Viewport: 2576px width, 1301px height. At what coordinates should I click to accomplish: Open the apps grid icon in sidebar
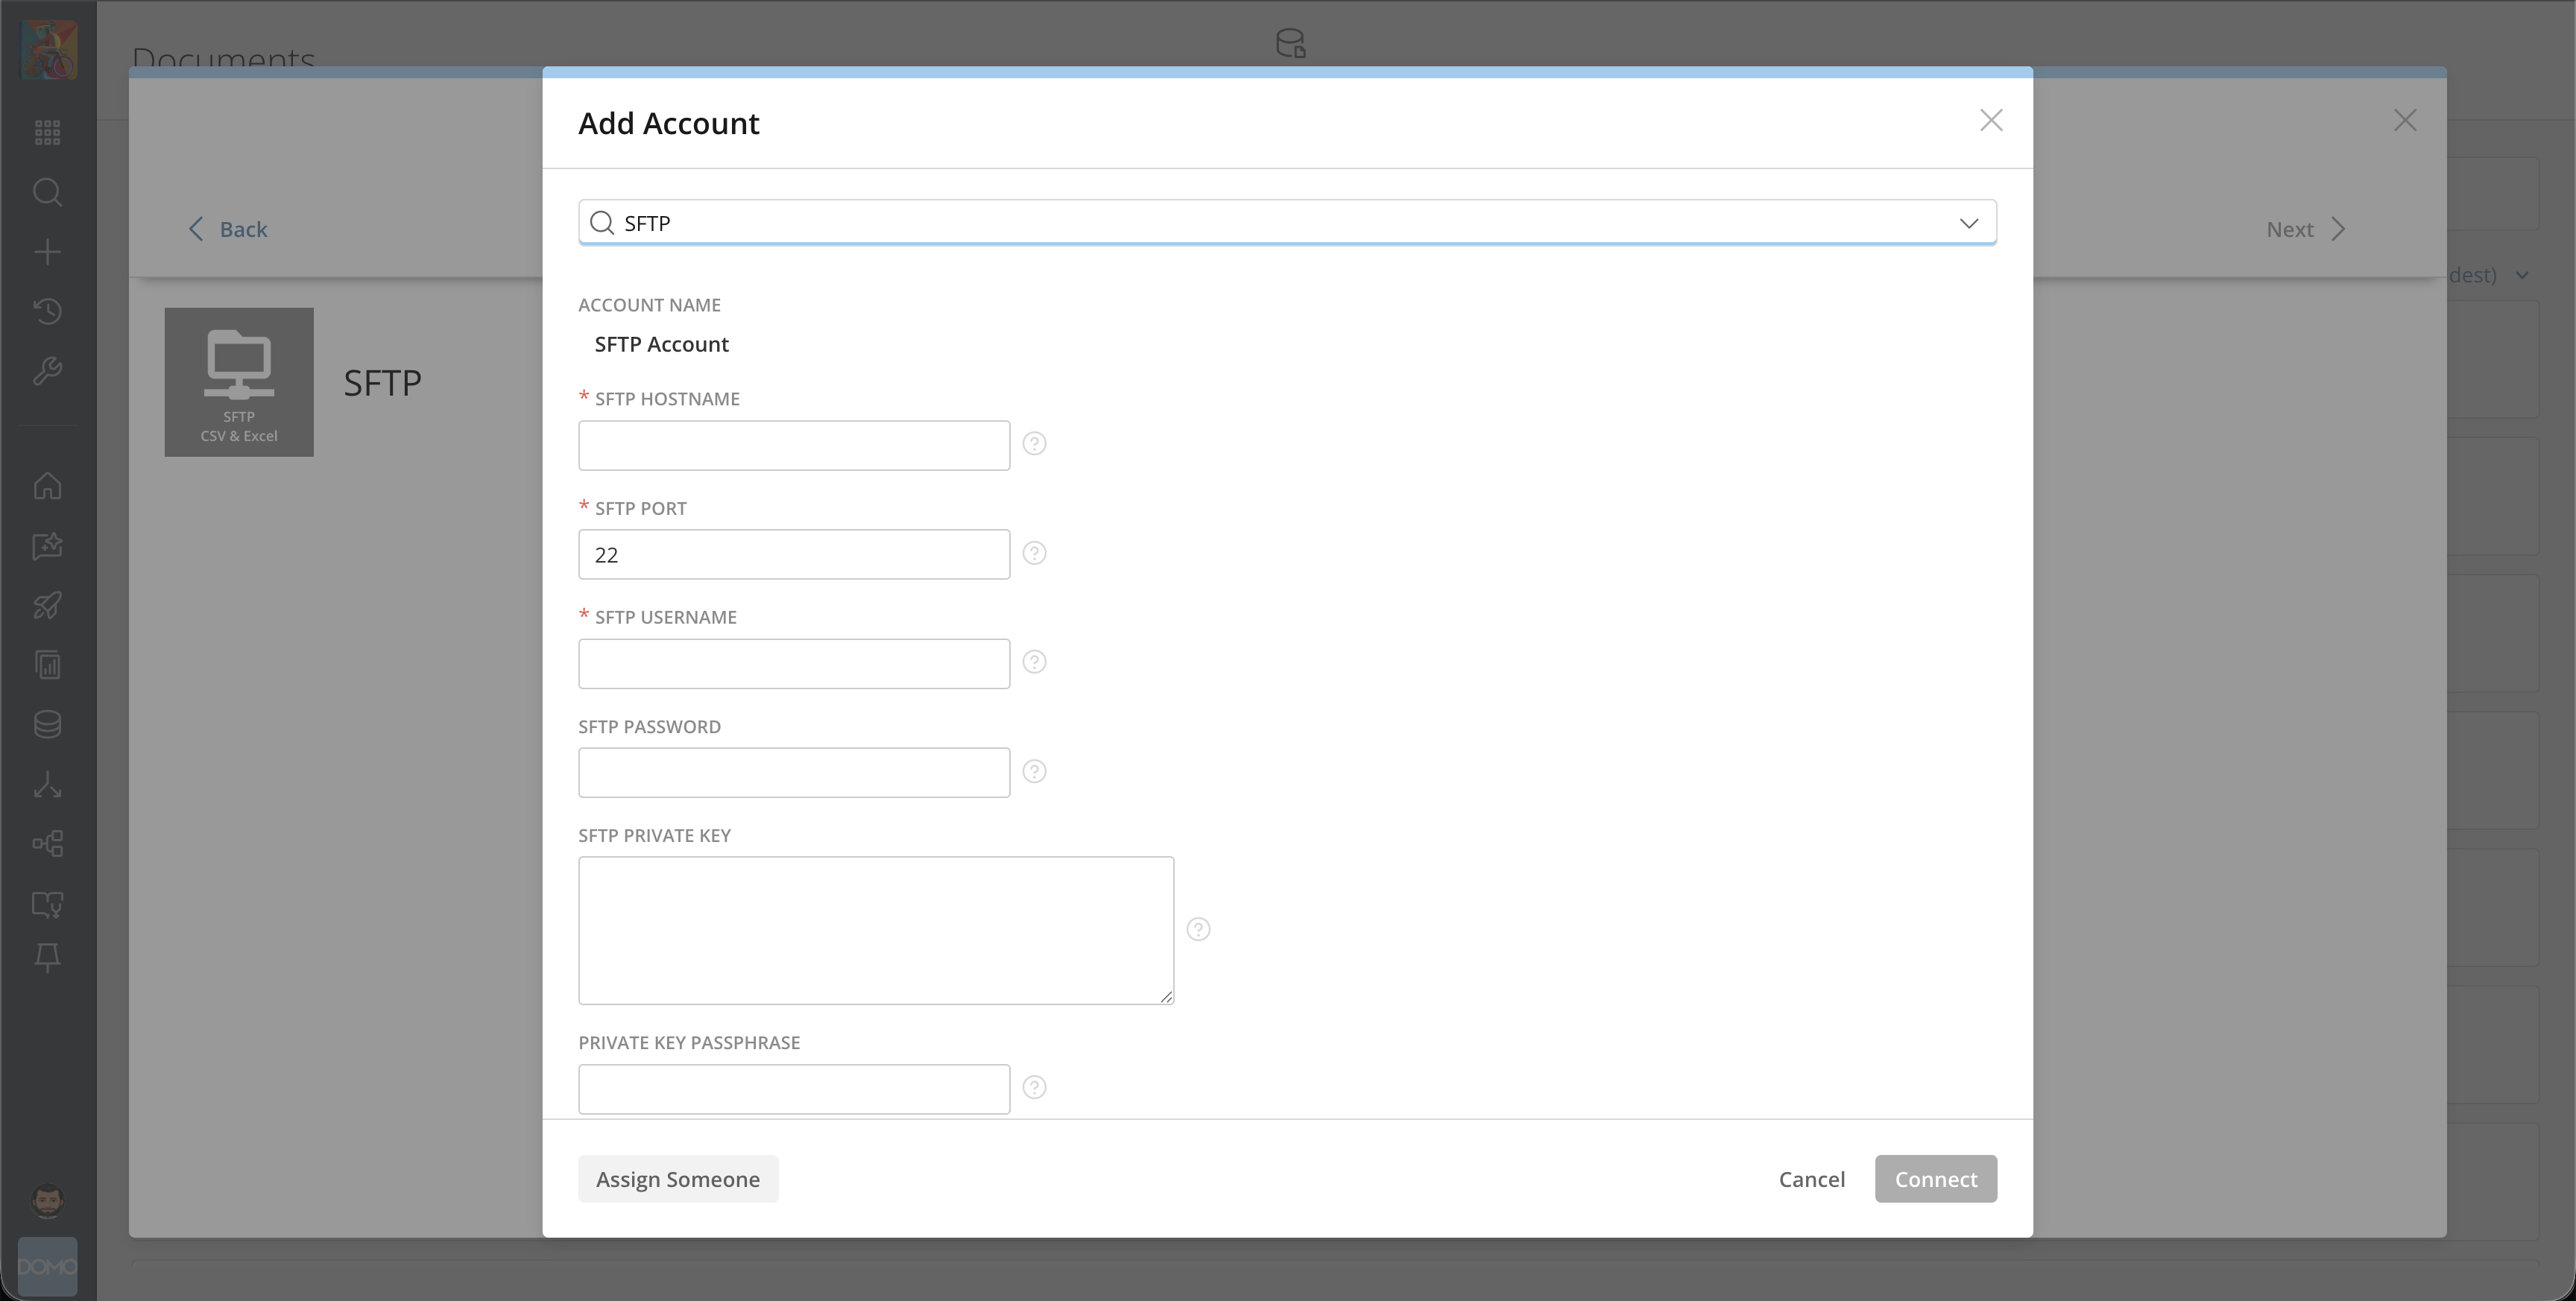pyautogui.click(x=47, y=132)
